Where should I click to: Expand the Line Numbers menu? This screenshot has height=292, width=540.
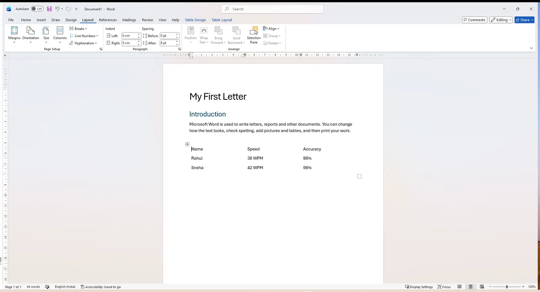(84, 36)
